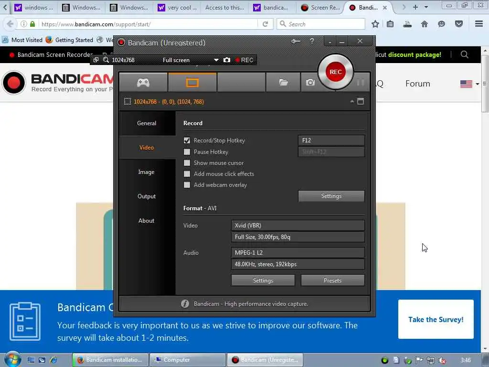
Task: Select the screen recording mode rectangle icon
Action: coord(192,82)
